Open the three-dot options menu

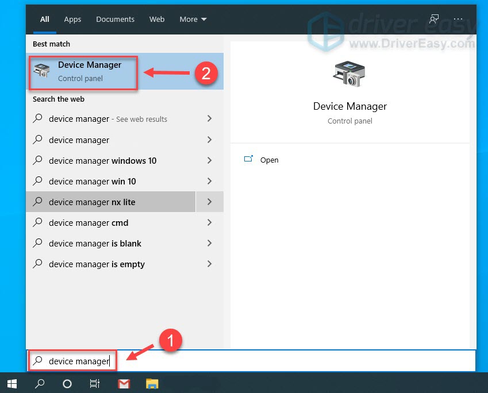[458, 20]
